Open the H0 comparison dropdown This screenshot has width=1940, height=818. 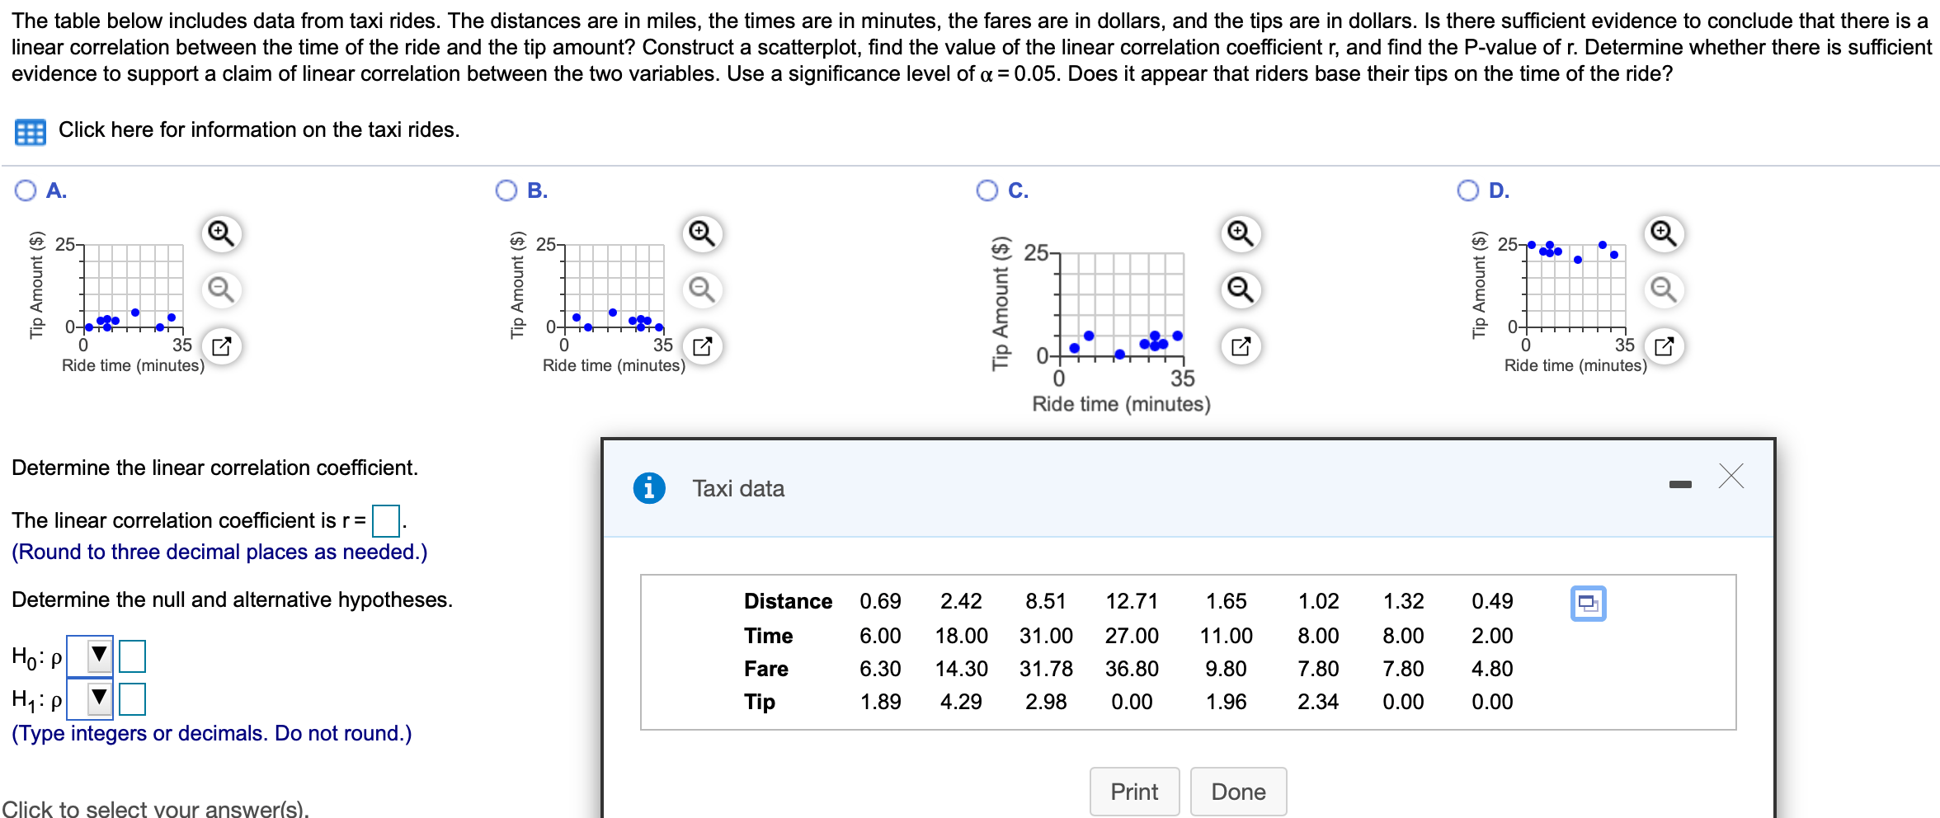click(x=97, y=656)
